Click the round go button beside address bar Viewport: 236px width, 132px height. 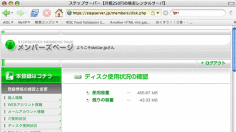click(x=166, y=13)
